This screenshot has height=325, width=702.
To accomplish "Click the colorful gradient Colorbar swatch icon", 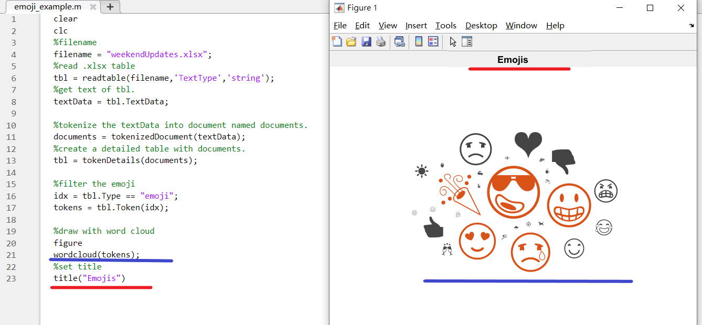I will pos(418,41).
